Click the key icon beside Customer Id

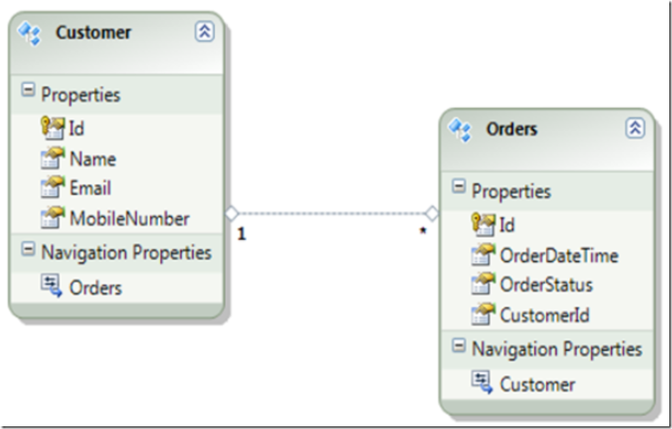52,127
